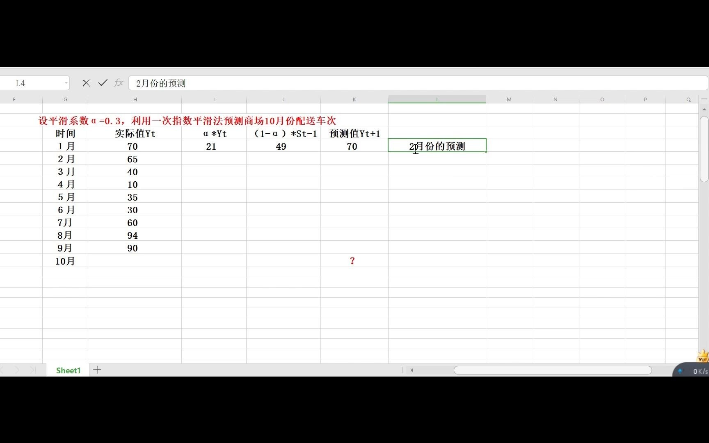Select the cell '3月'
The height and width of the screenshot is (443, 709).
point(65,171)
